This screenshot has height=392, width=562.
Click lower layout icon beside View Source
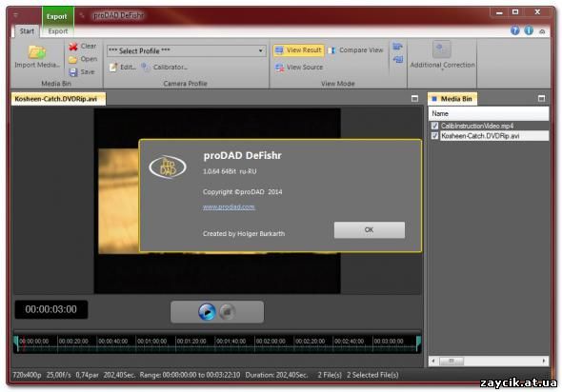click(x=398, y=59)
